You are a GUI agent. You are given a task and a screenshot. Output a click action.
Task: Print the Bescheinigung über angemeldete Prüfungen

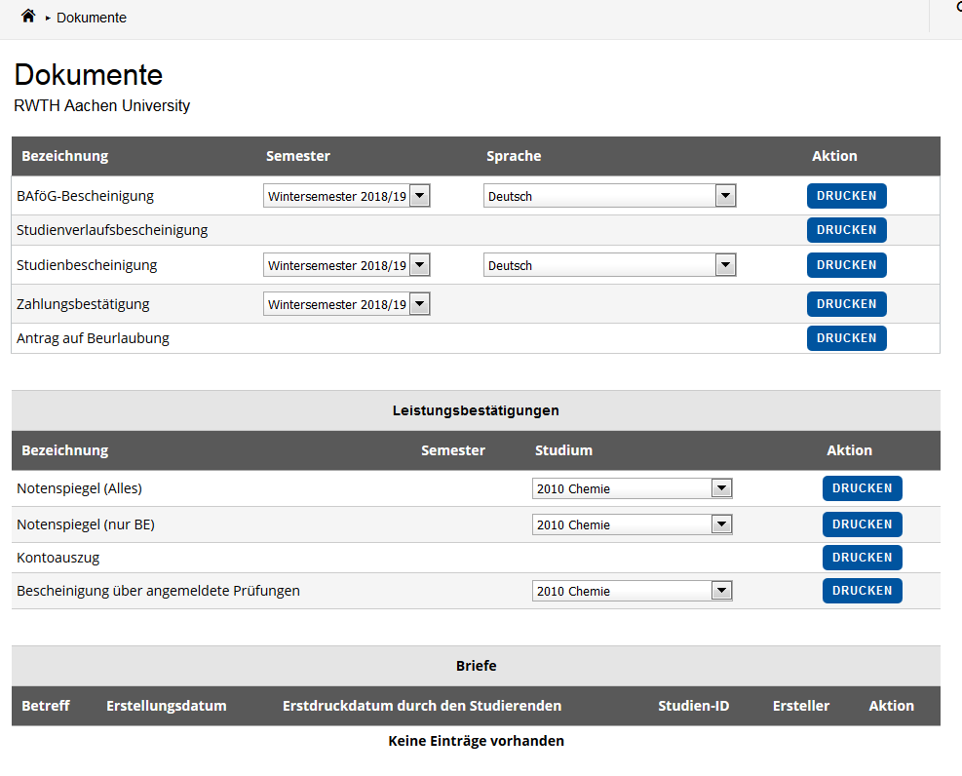click(x=862, y=590)
